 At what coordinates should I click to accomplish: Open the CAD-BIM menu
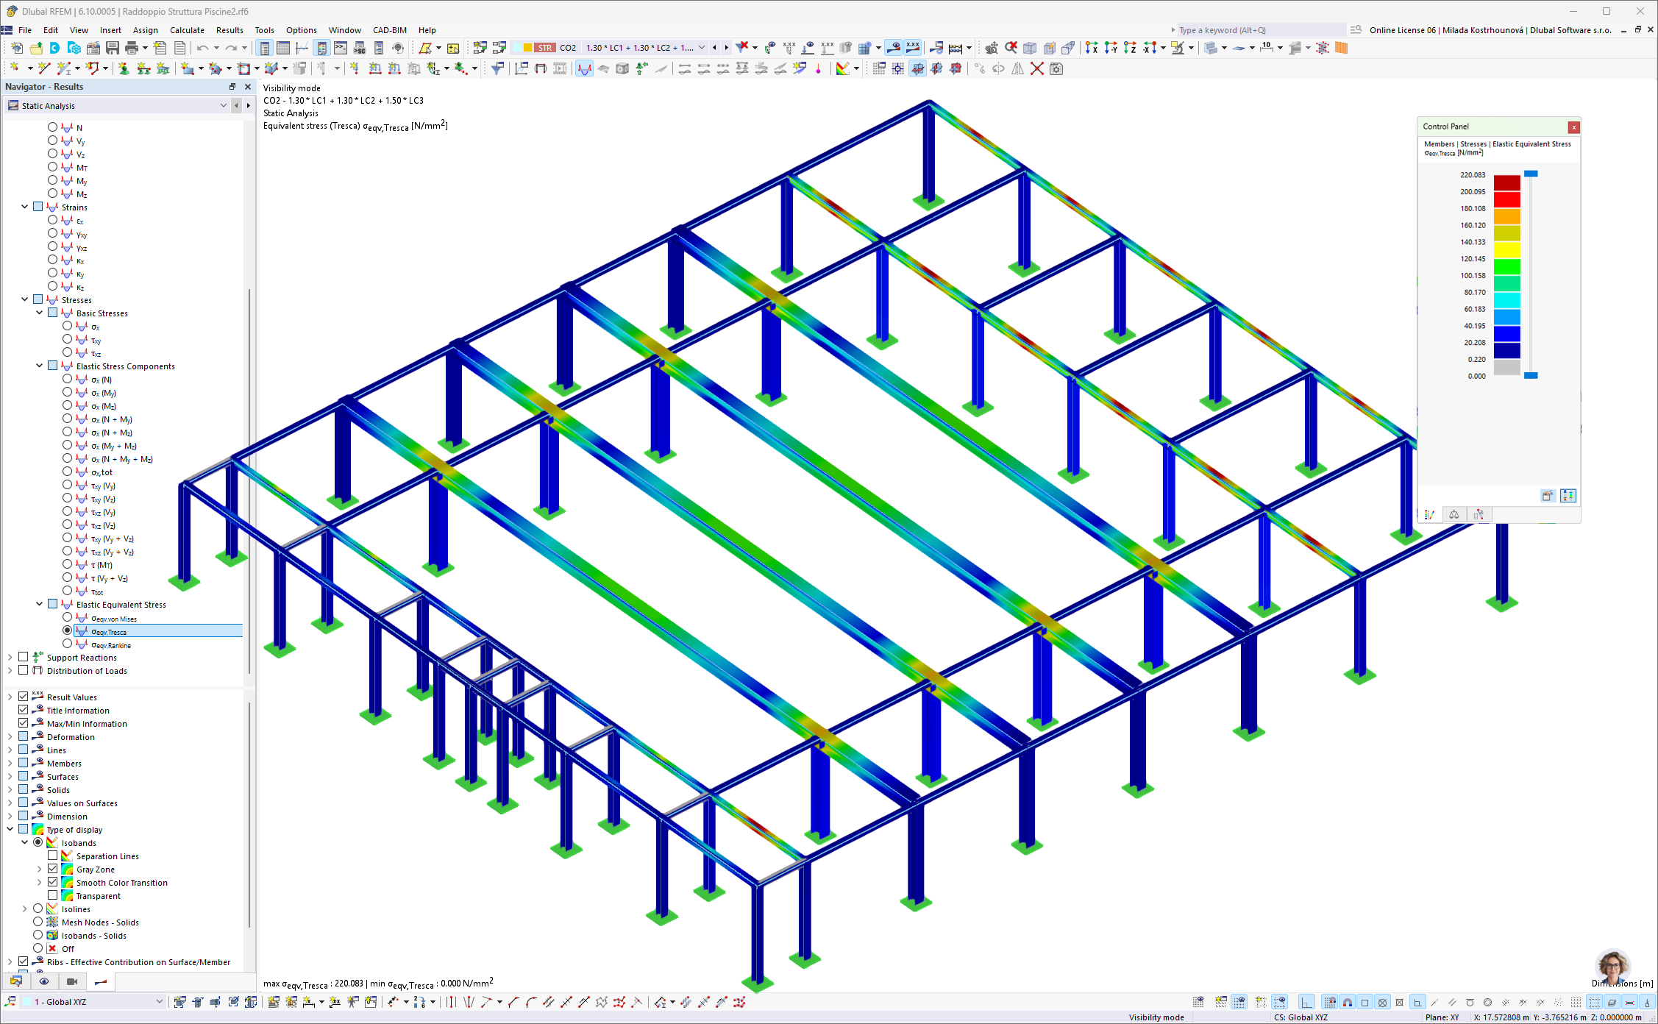[x=389, y=30]
